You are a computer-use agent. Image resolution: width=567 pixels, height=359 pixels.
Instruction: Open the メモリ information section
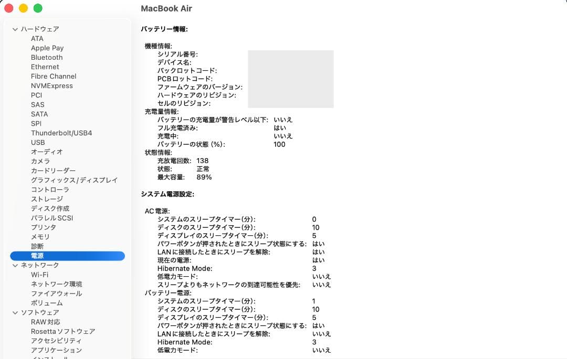(x=40, y=236)
